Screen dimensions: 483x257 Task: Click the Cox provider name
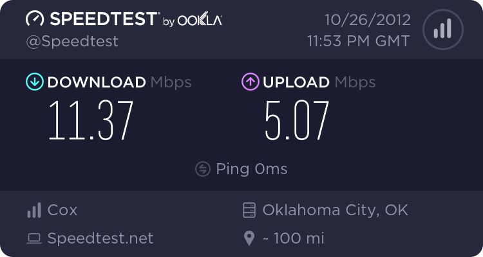click(62, 210)
